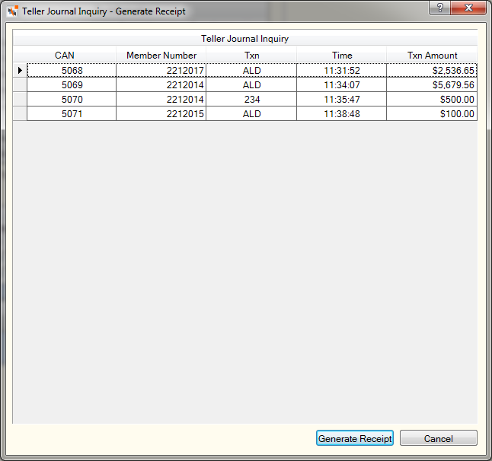Viewport: 492px width, 461px height.
Task: Sort by the Txn column header
Action: pos(251,56)
